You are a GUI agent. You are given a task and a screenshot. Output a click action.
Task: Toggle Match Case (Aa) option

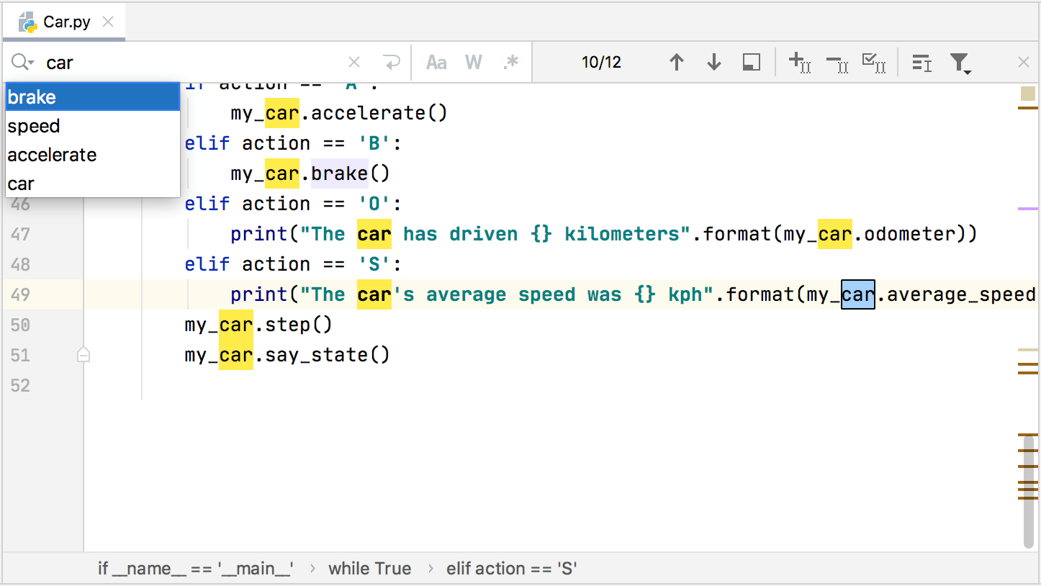click(436, 63)
